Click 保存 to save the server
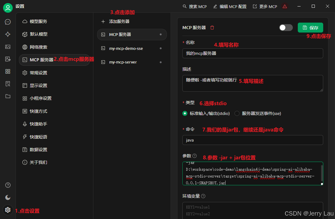This screenshot has height=219, width=335. point(310,28)
